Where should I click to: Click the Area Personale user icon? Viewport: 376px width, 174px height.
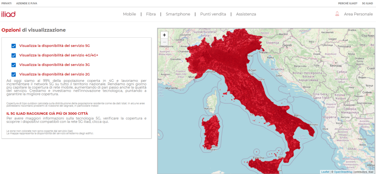pyautogui.click(x=337, y=14)
